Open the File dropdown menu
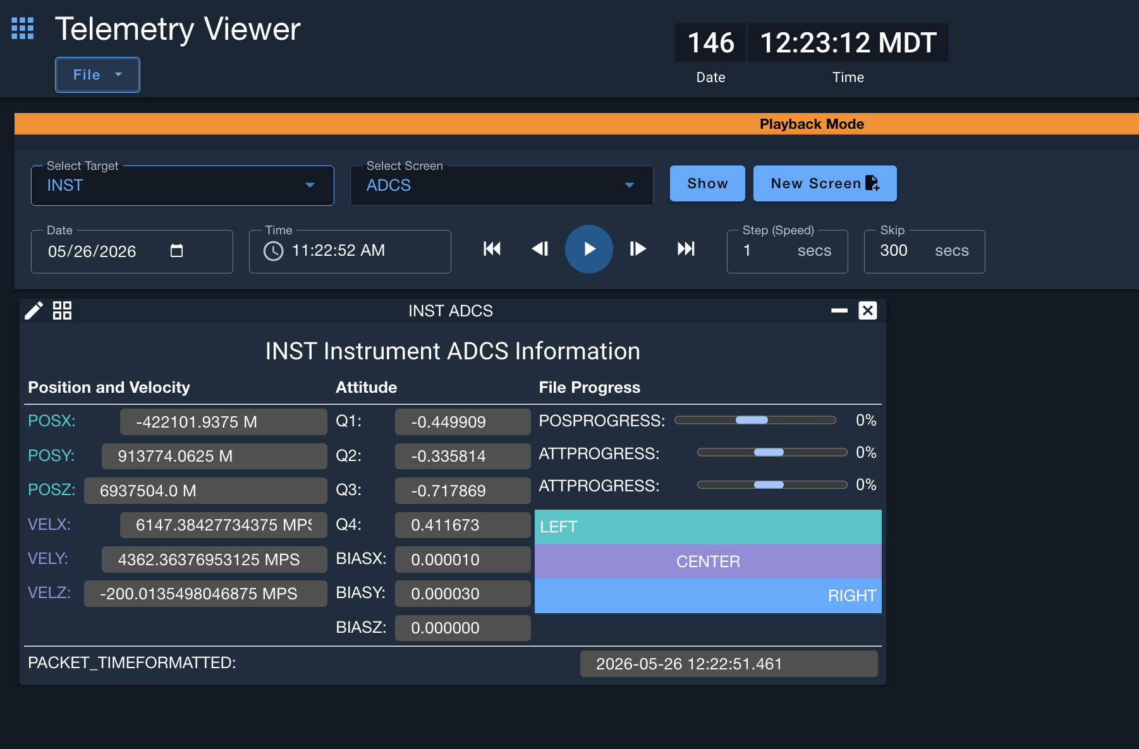 [x=97, y=75]
